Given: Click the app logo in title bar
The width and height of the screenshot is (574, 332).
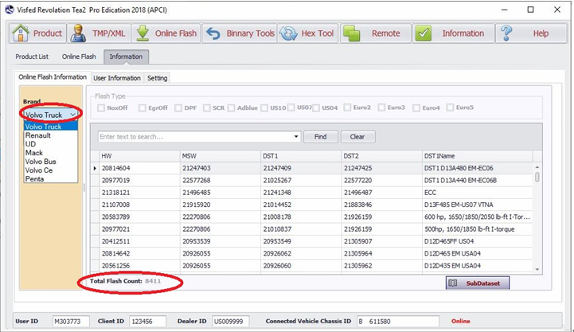Looking at the screenshot, I should coord(9,10).
